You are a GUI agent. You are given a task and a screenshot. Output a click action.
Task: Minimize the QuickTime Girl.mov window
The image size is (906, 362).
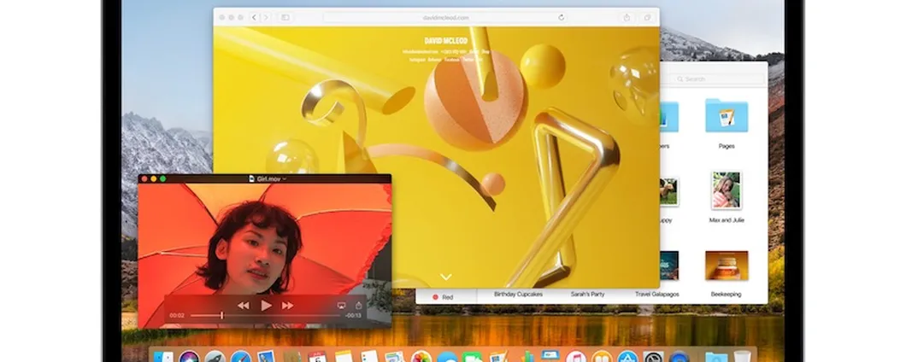(153, 179)
